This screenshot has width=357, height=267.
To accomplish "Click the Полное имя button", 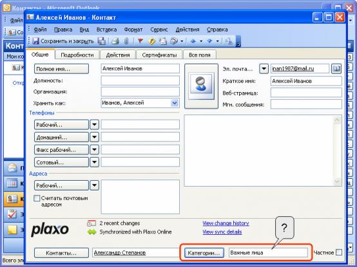I will coord(61,69).
